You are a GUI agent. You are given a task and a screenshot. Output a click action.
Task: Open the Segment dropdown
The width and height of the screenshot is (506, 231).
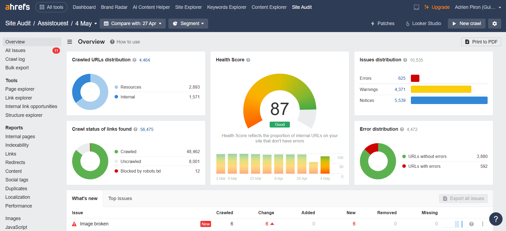(x=188, y=23)
